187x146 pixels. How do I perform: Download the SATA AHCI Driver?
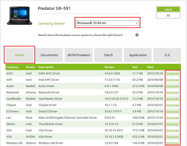172,73
